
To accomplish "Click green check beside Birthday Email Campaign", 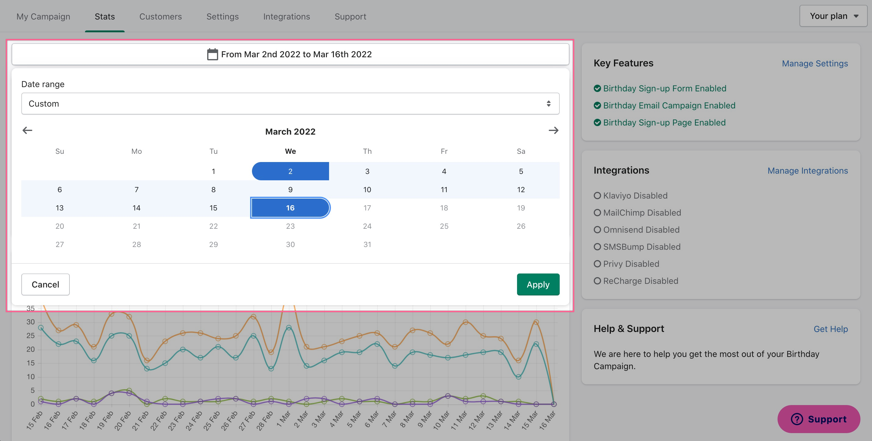I will (x=597, y=105).
